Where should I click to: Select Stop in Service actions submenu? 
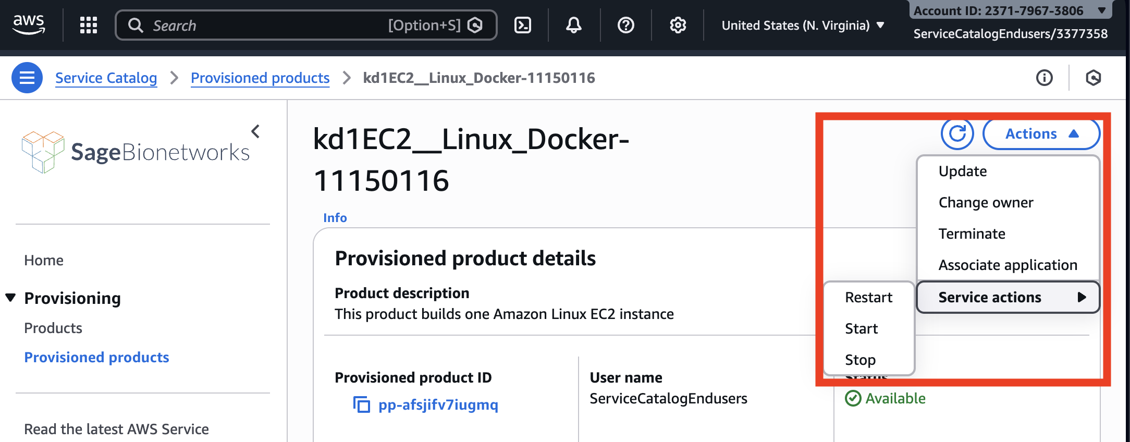click(x=869, y=360)
